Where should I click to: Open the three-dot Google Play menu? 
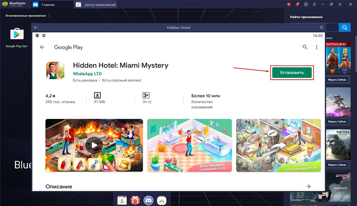point(317,47)
